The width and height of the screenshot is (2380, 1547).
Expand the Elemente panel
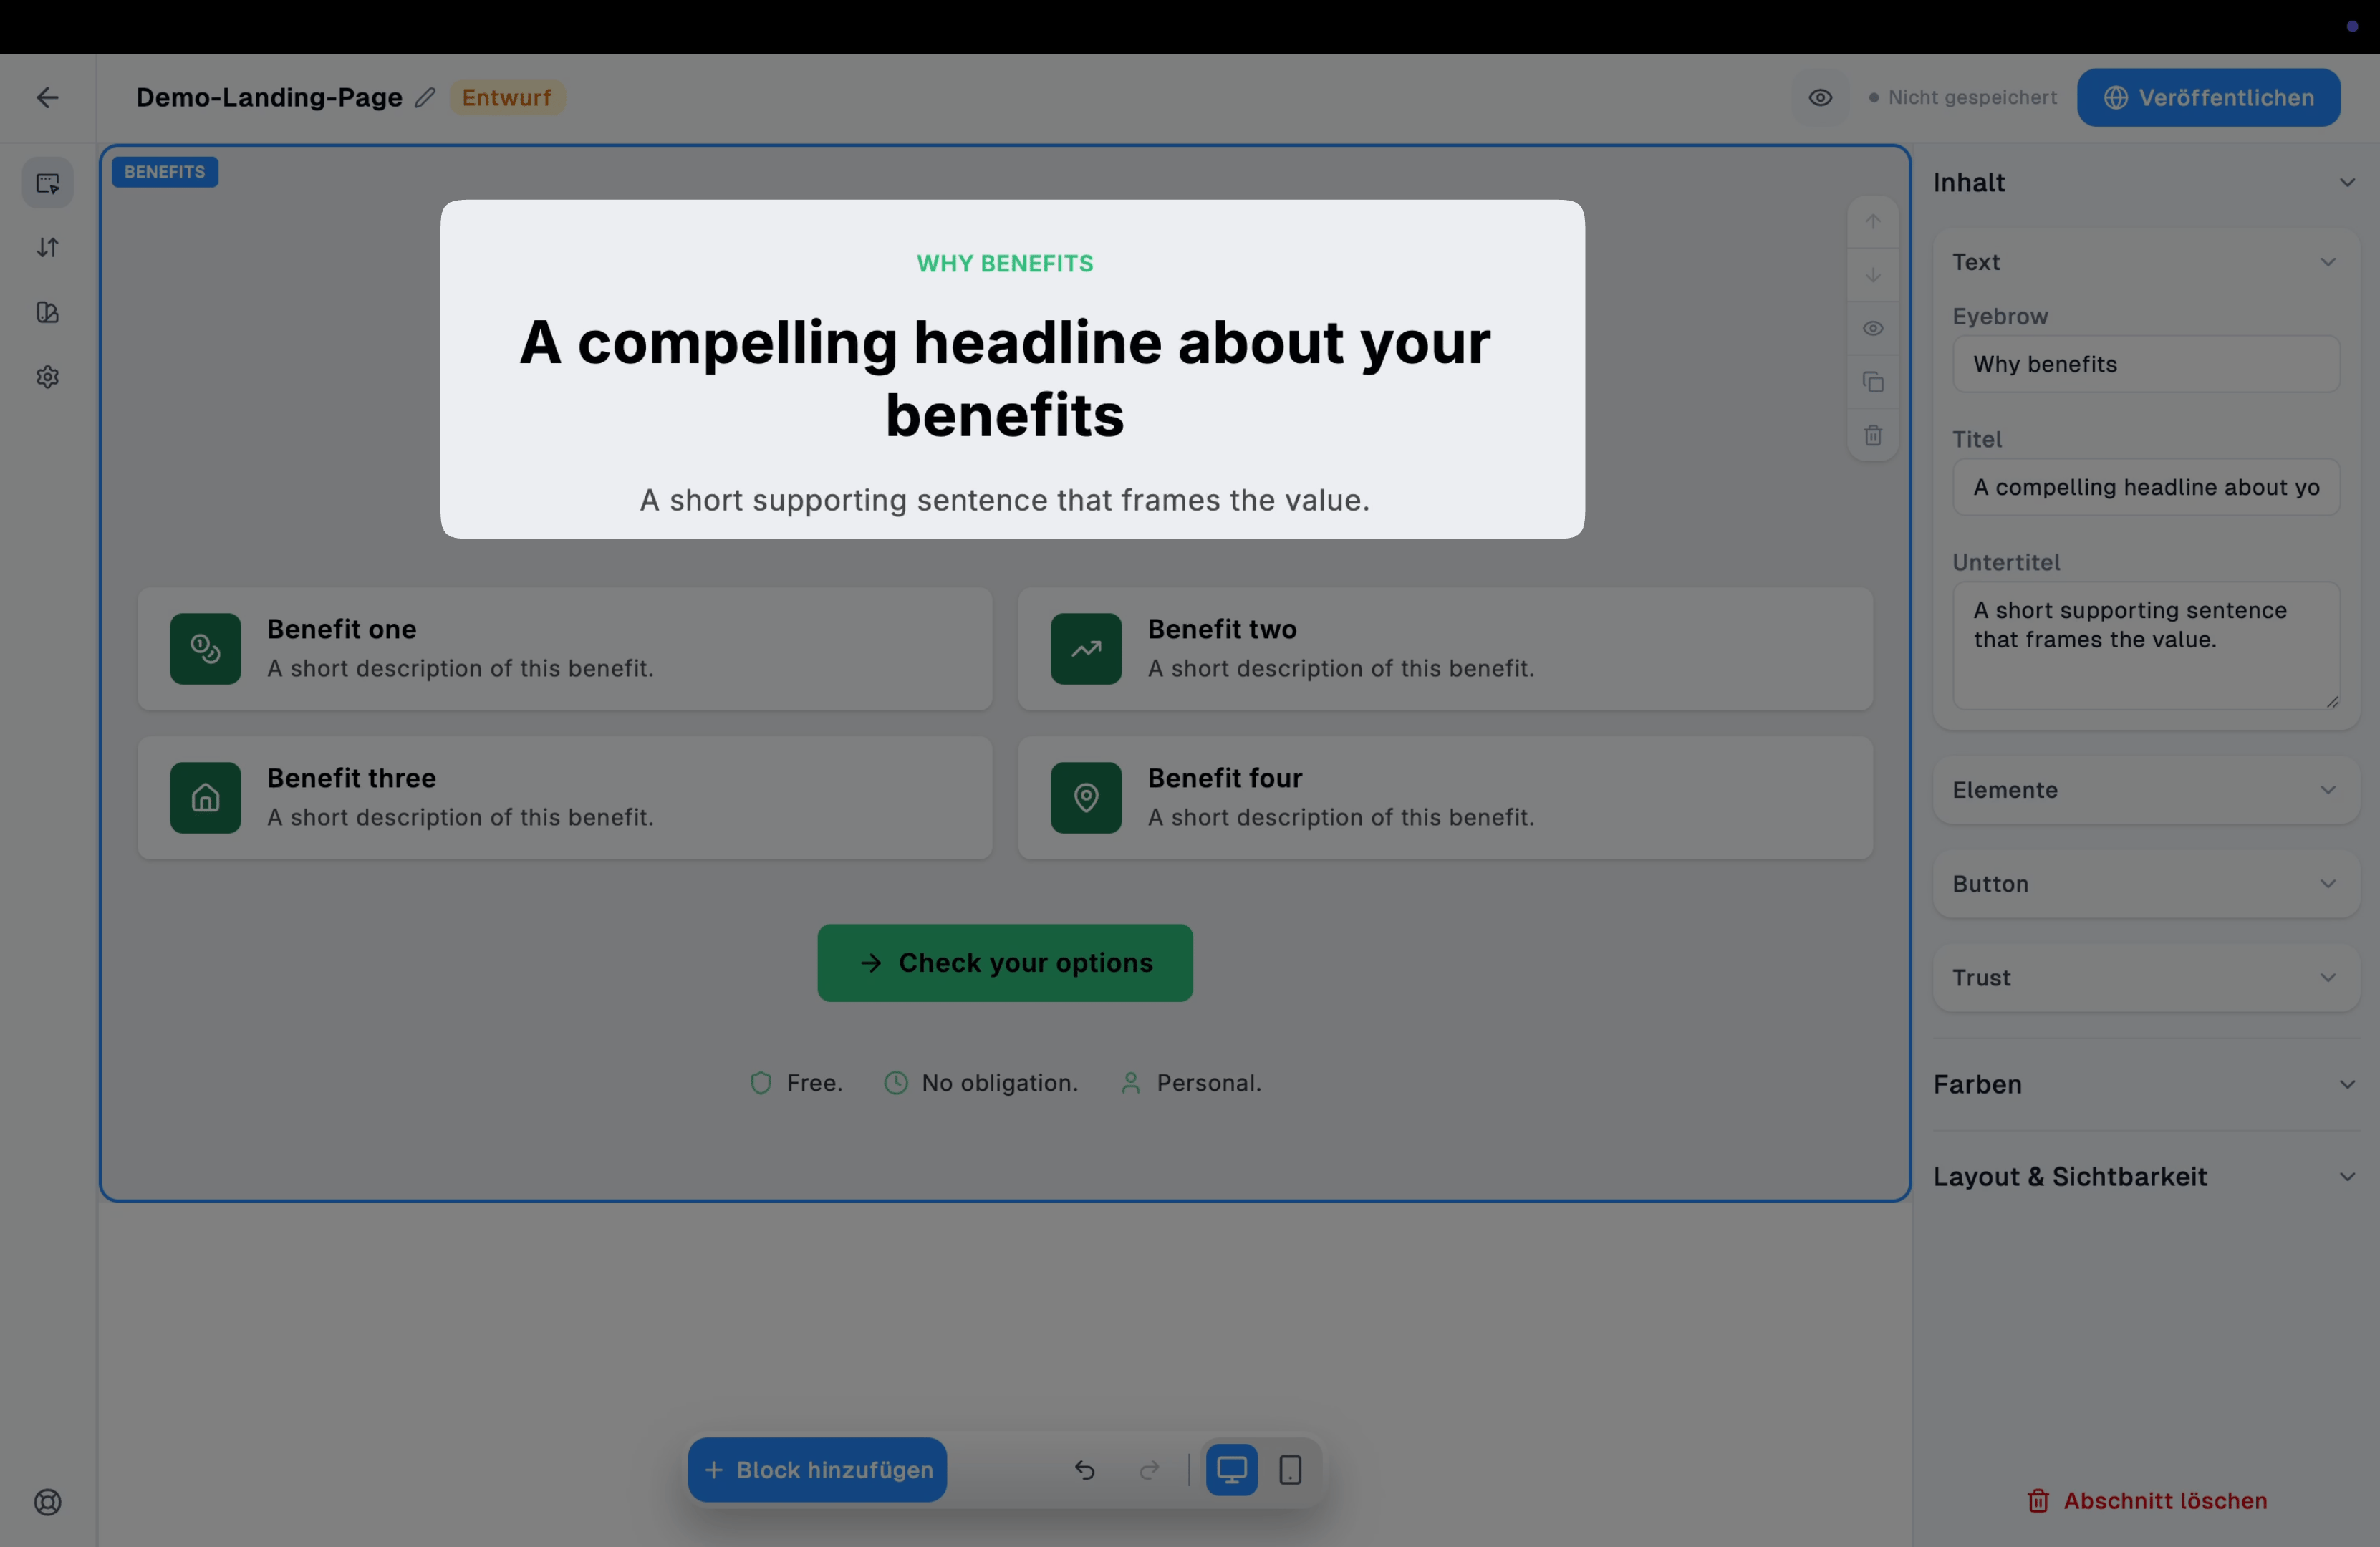point(2145,790)
